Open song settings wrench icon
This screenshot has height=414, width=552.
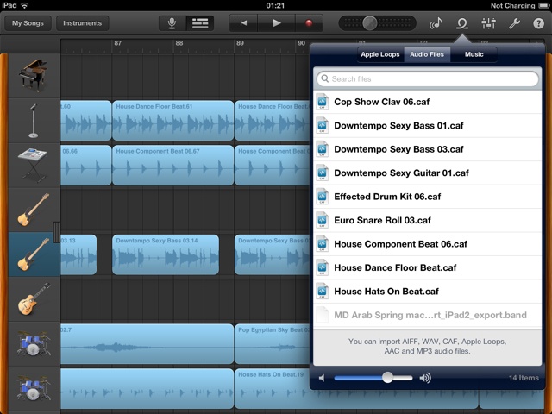click(x=514, y=23)
